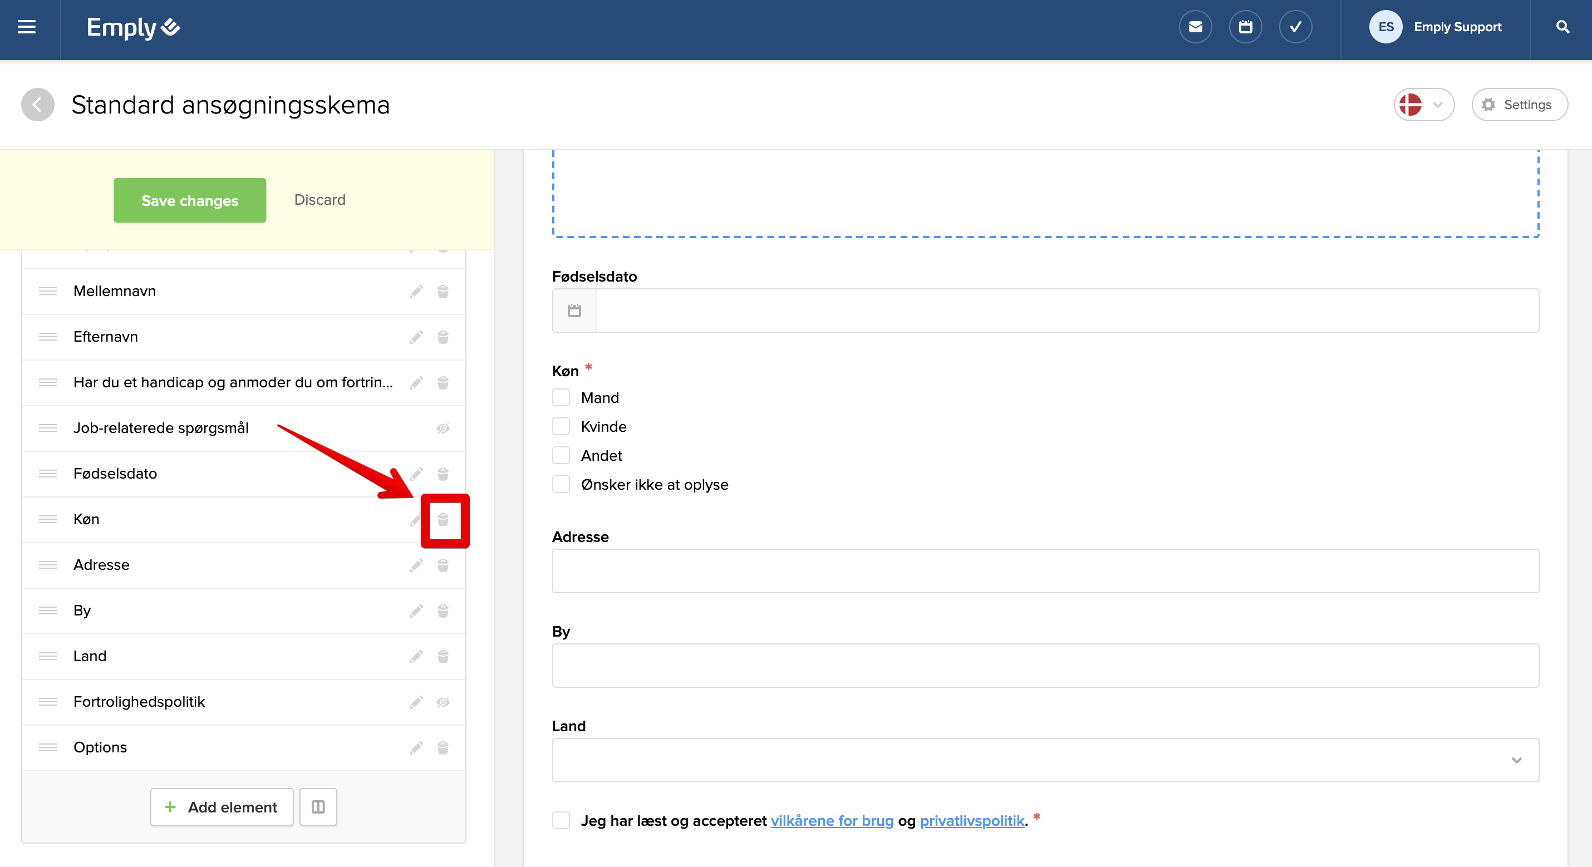The image size is (1592, 867).
Task: Open the tasks checkmark icon
Action: coord(1295,27)
